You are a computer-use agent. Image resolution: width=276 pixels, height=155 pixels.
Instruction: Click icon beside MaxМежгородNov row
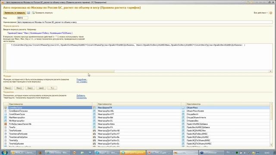coord(6,118)
